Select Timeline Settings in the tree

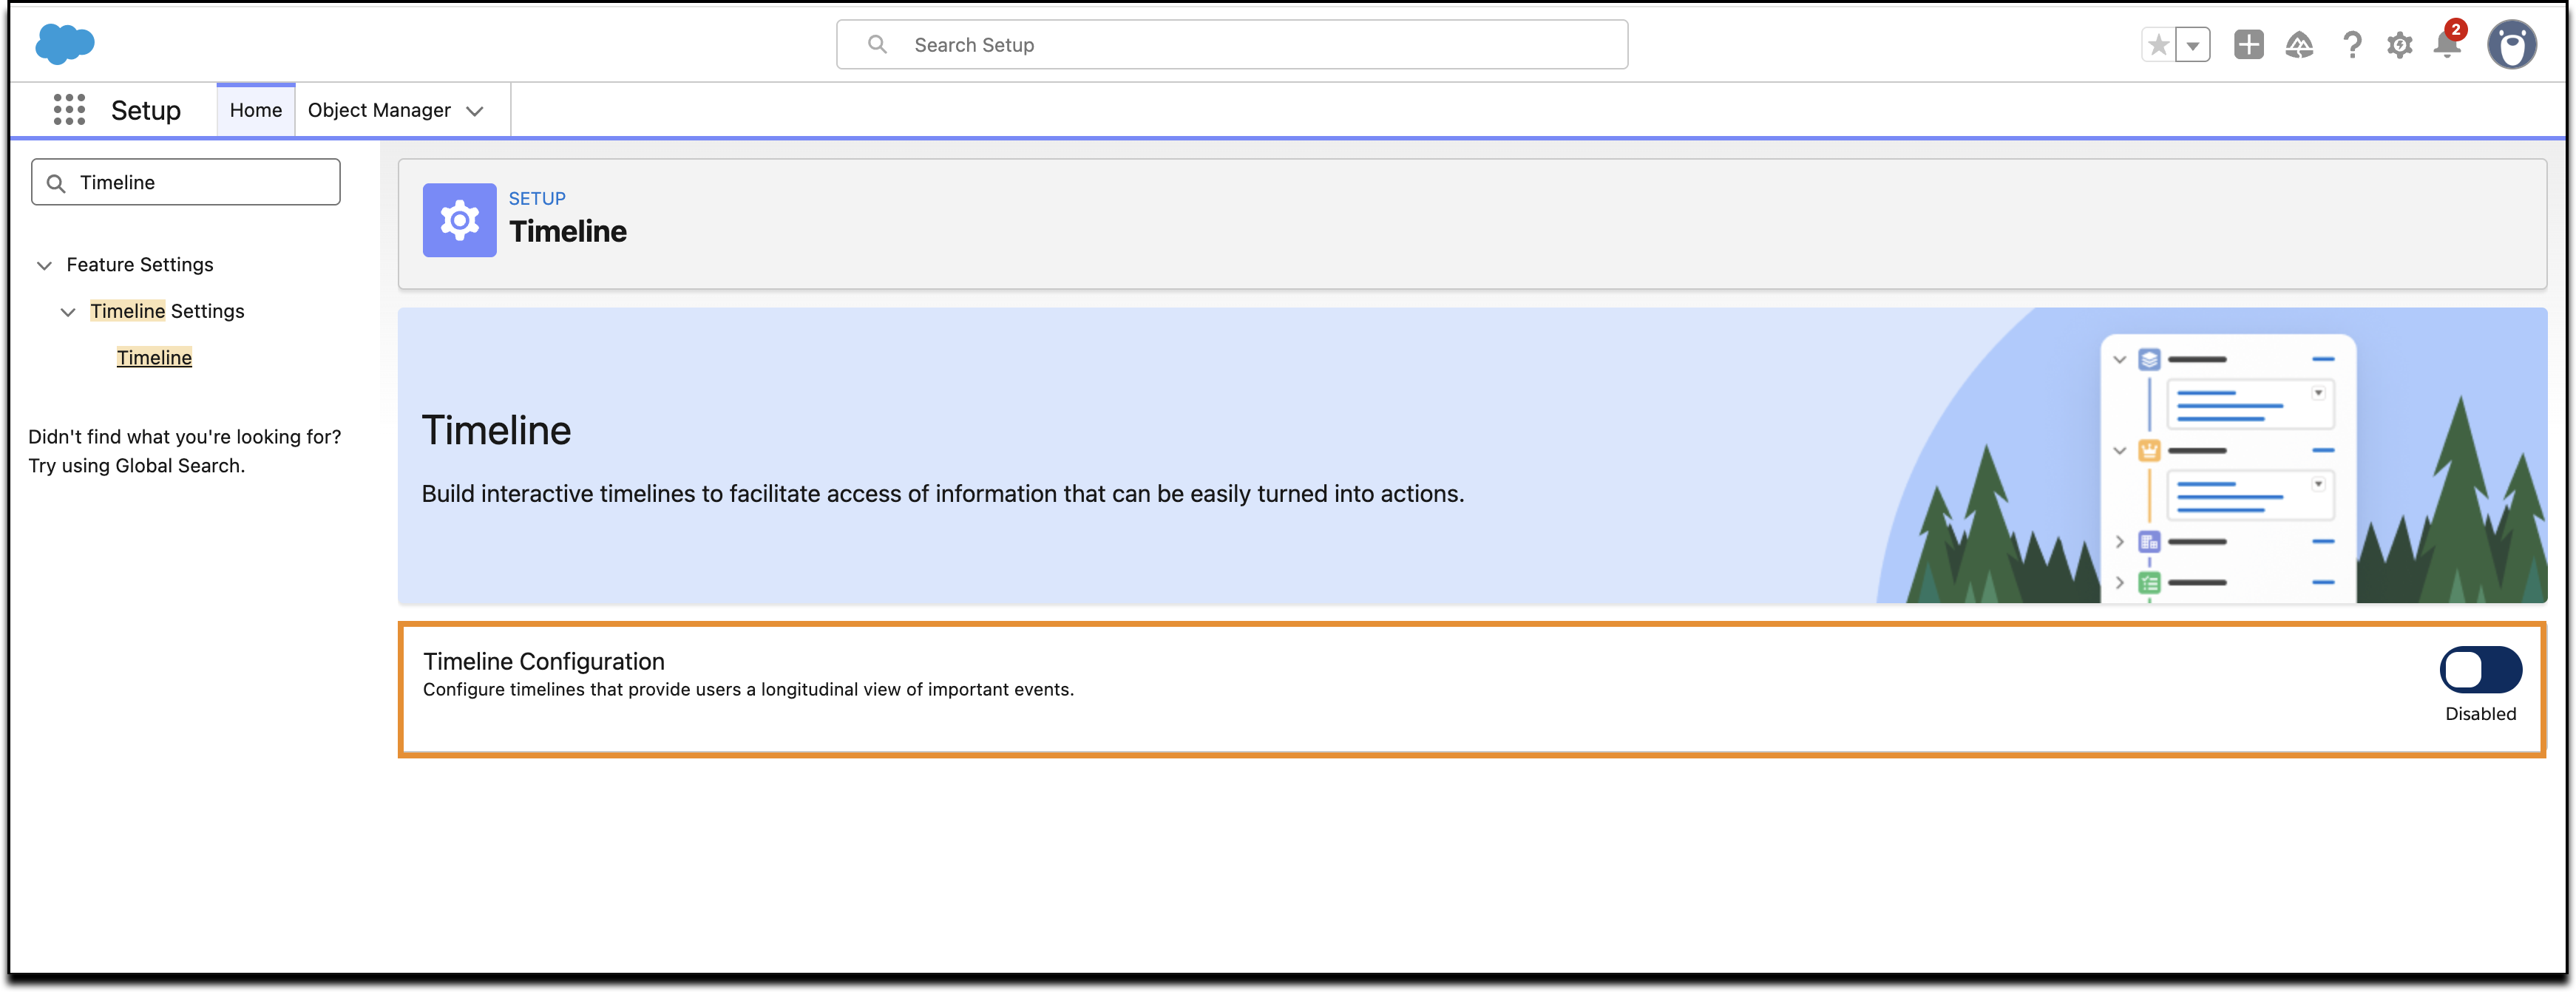pyautogui.click(x=167, y=311)
